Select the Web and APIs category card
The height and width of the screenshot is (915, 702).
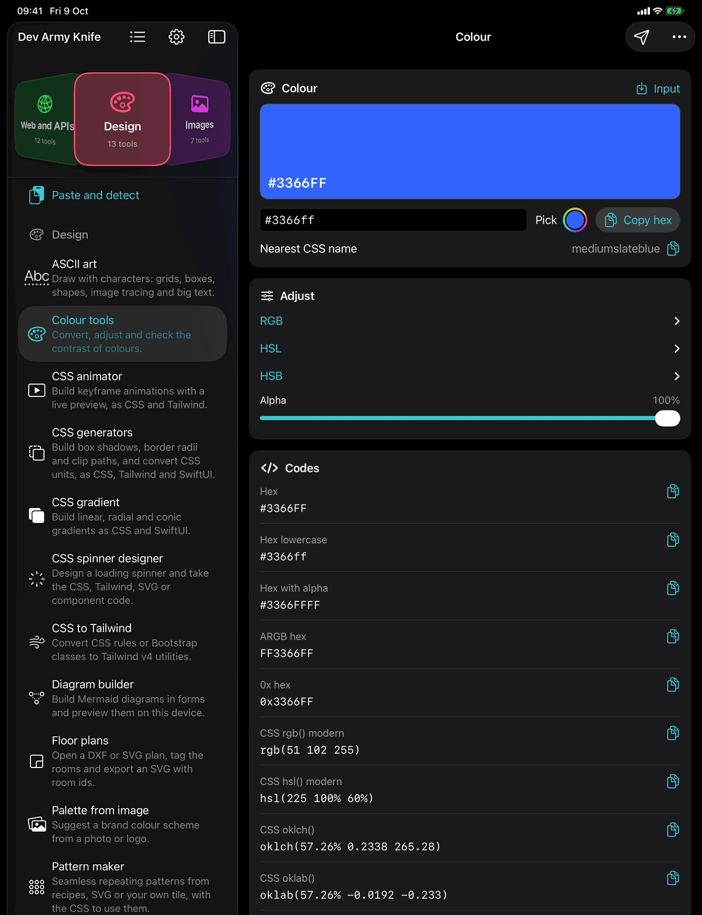coord(46,119)
